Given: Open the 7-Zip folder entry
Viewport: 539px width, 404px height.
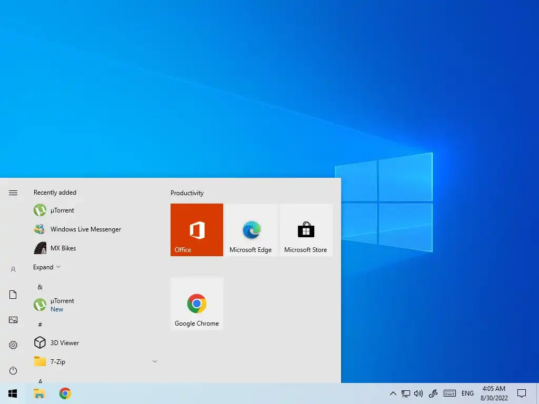Looking at the screenshot, I should pyautogui.click(x=96, y=361).
